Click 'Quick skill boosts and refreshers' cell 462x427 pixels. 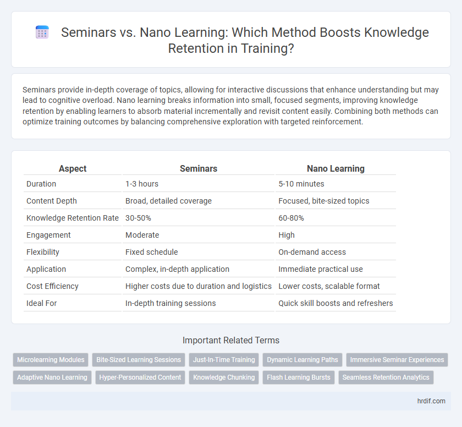[335, 304]
